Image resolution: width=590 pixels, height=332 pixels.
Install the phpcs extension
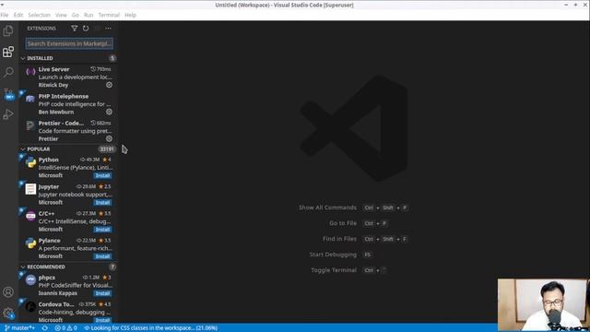[x=102, y=293]
